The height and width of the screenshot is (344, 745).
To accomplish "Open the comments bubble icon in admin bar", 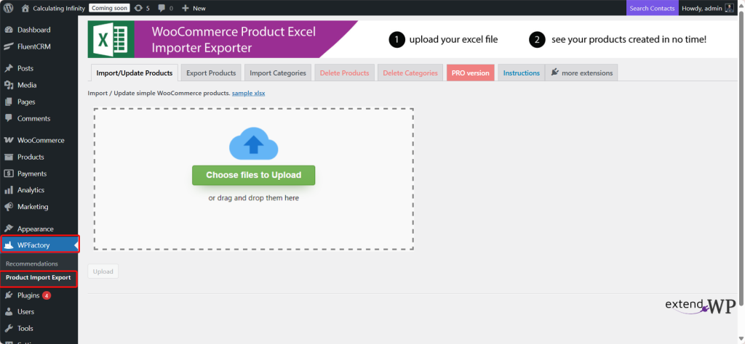I will (162, 8).
